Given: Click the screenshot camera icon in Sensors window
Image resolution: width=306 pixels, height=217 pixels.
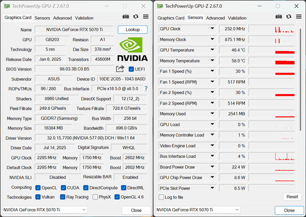Looking at the screenshot, I should click(279, 17).
